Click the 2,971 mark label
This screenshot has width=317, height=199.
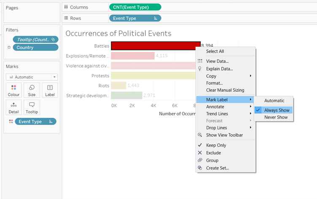click(149, 95)
